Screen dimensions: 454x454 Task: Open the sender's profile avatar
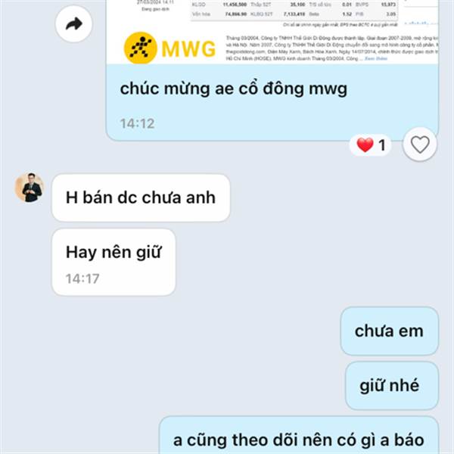(x=30, y=188)
